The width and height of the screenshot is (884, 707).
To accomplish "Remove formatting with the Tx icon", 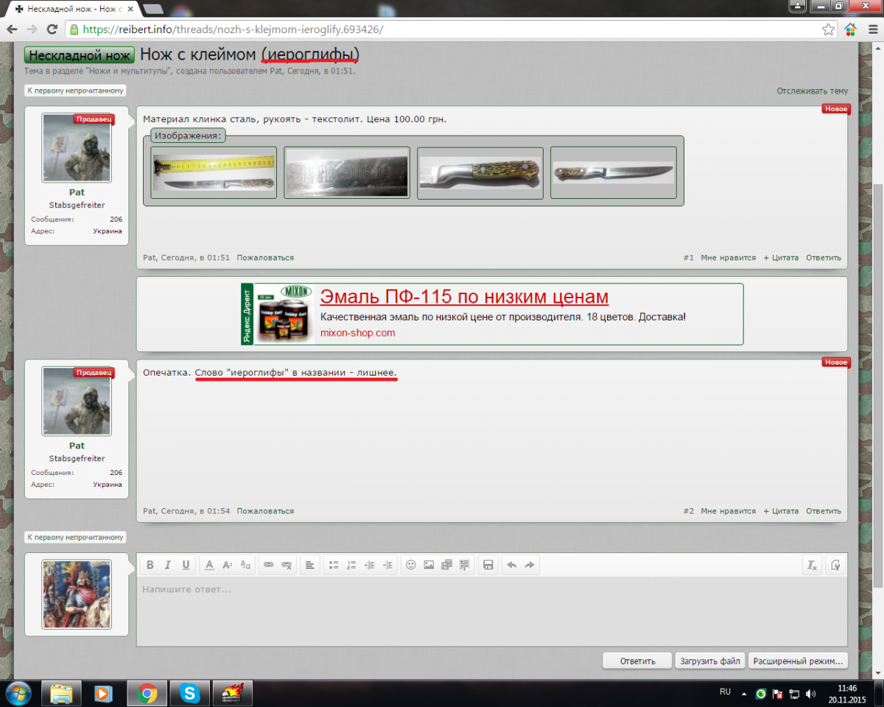I will tap(812, 565).
